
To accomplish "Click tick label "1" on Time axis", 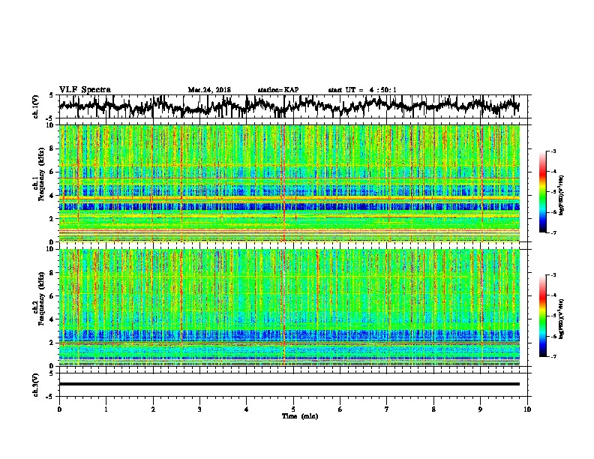I will 106,409.
